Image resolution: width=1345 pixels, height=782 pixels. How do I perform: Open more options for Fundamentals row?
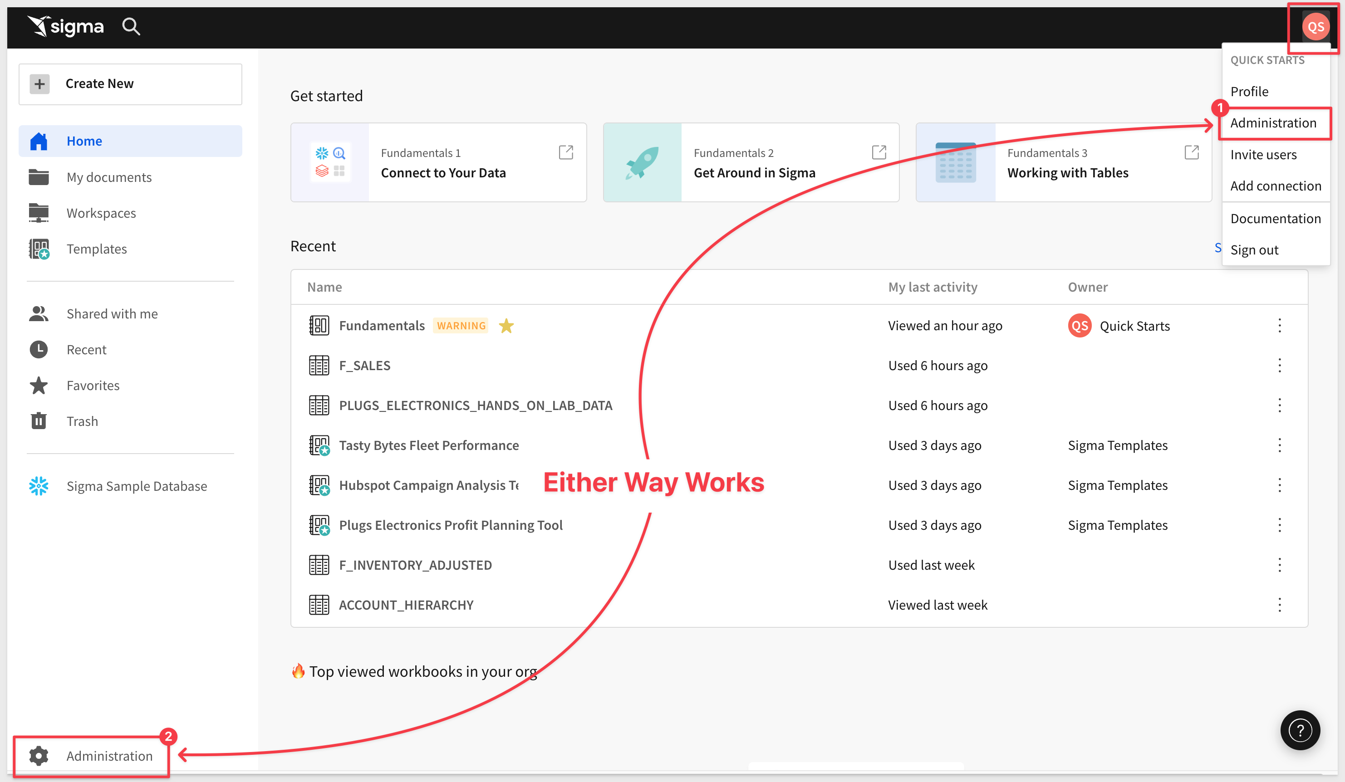(1279, 325)
